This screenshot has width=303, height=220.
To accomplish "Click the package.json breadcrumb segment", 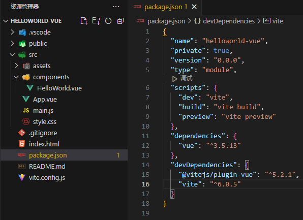I will (x=166, y=21).
